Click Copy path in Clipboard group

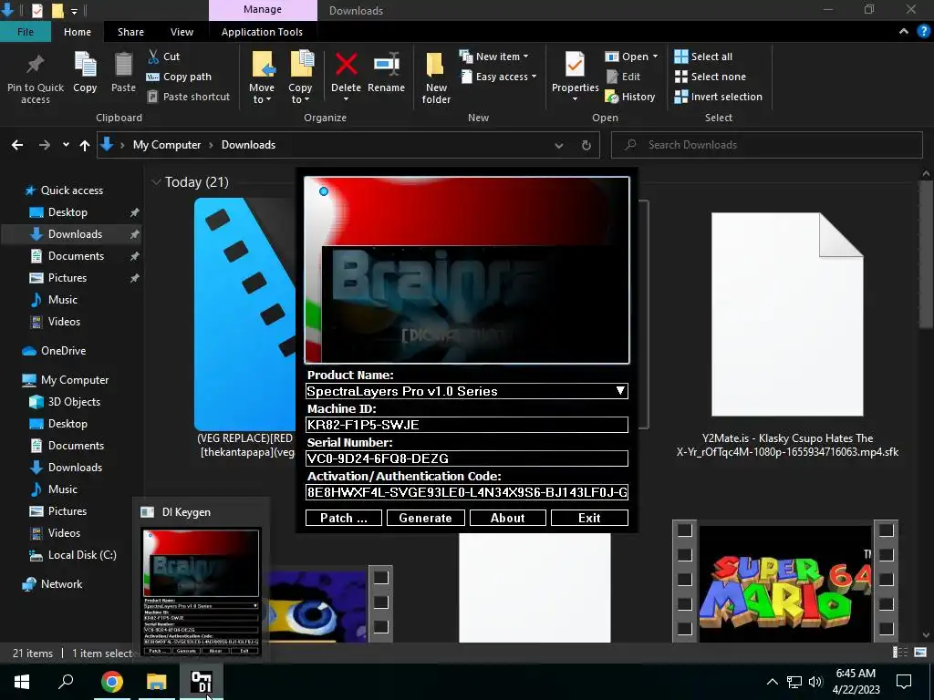point(179,77)
